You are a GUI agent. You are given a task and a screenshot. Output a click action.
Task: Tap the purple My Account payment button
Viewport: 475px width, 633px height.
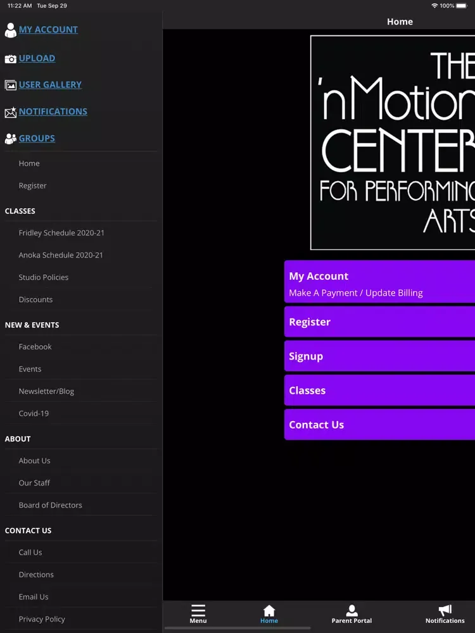tap(379, 282)
